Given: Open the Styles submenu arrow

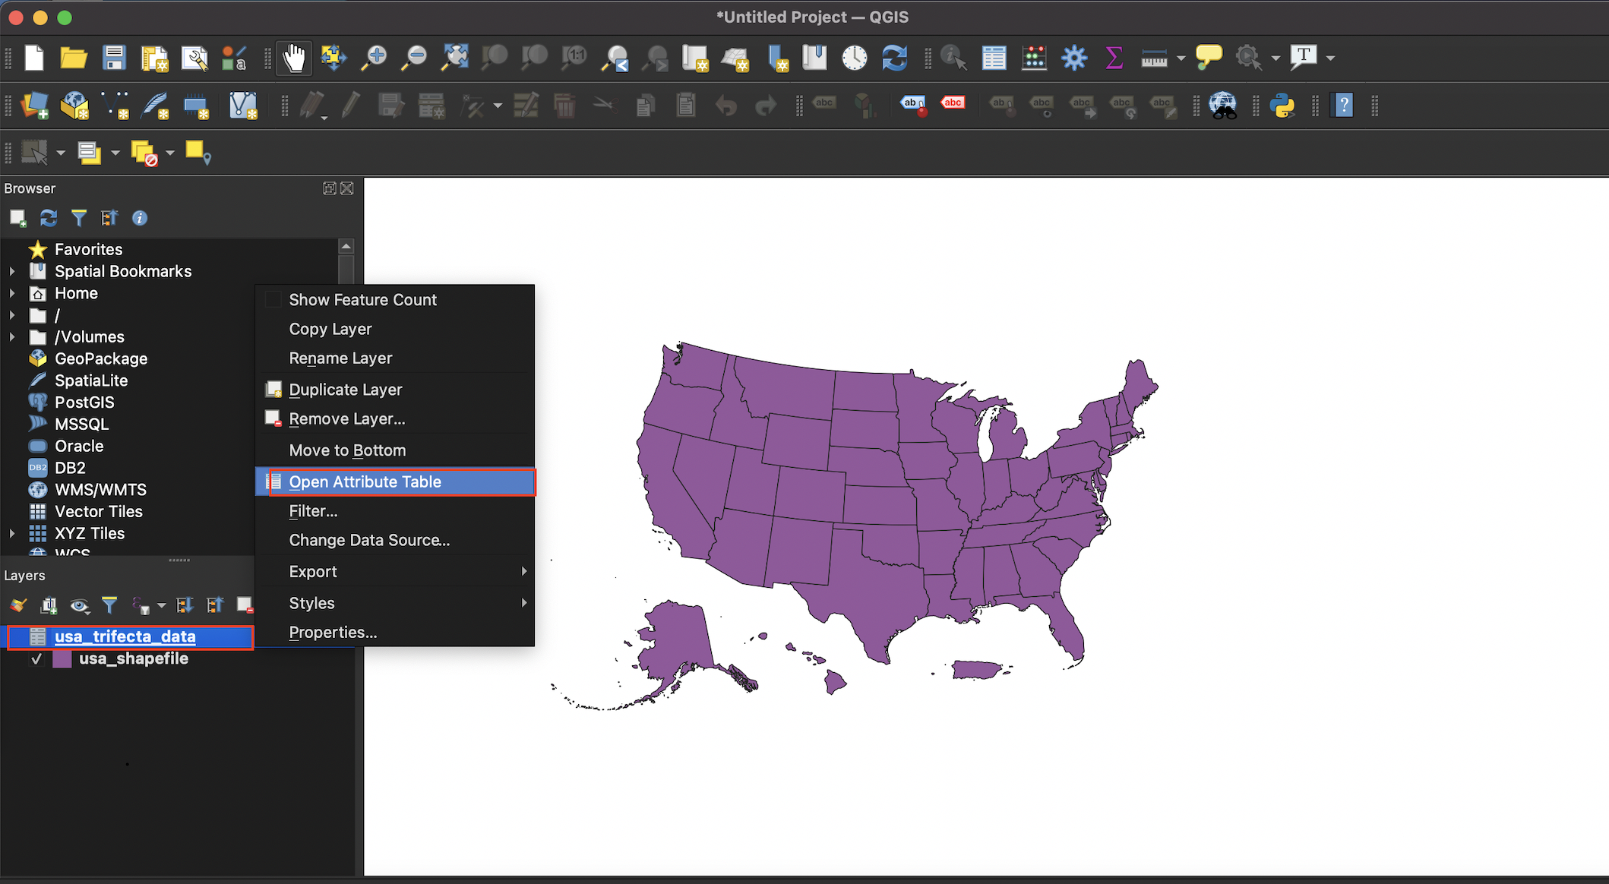Looking at the screenshot, I should tap(523, 602).
